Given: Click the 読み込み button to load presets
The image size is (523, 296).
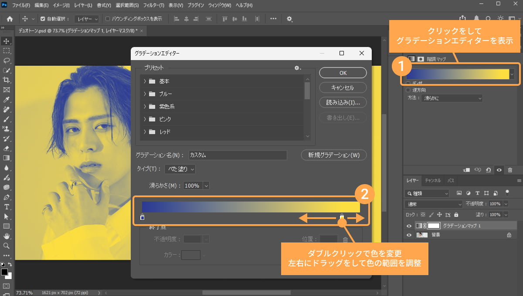Looking at the screenshot, I should (x=343, y=102).
